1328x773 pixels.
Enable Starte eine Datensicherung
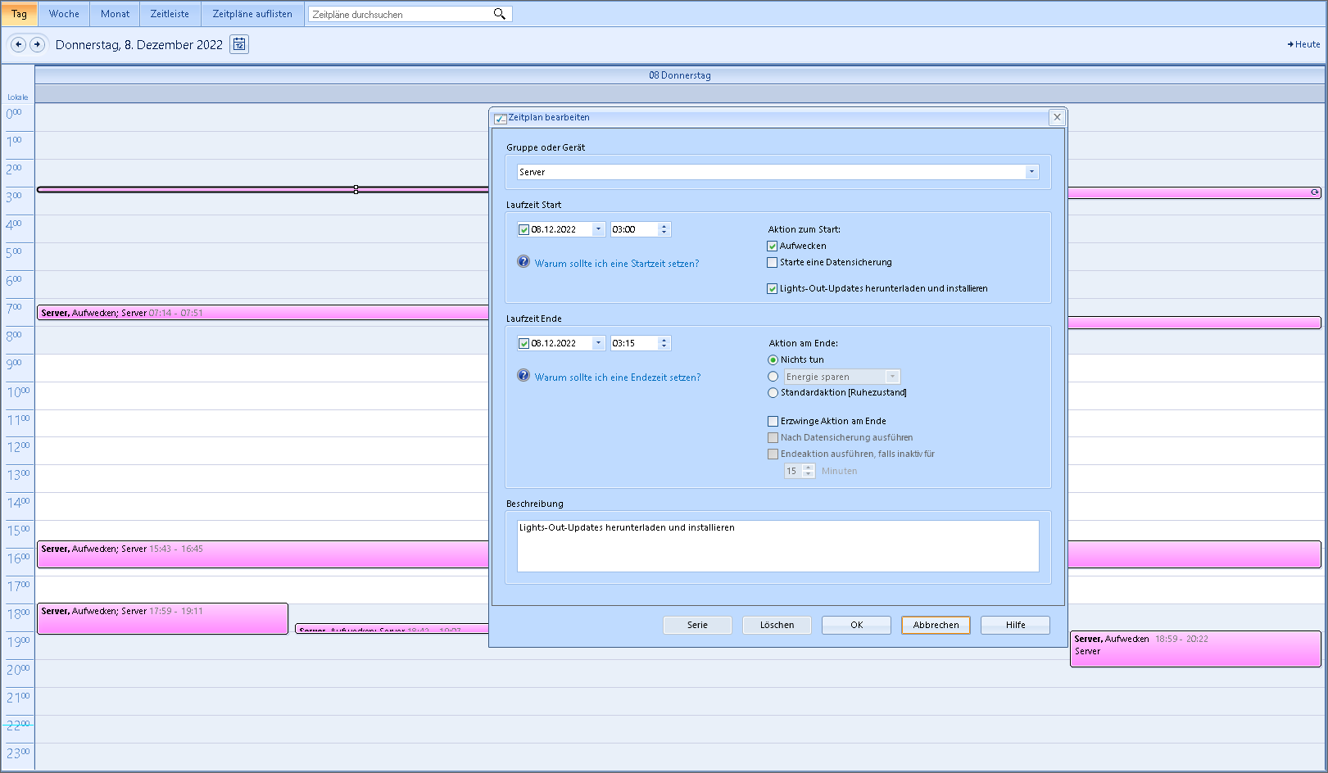point(772,262)
